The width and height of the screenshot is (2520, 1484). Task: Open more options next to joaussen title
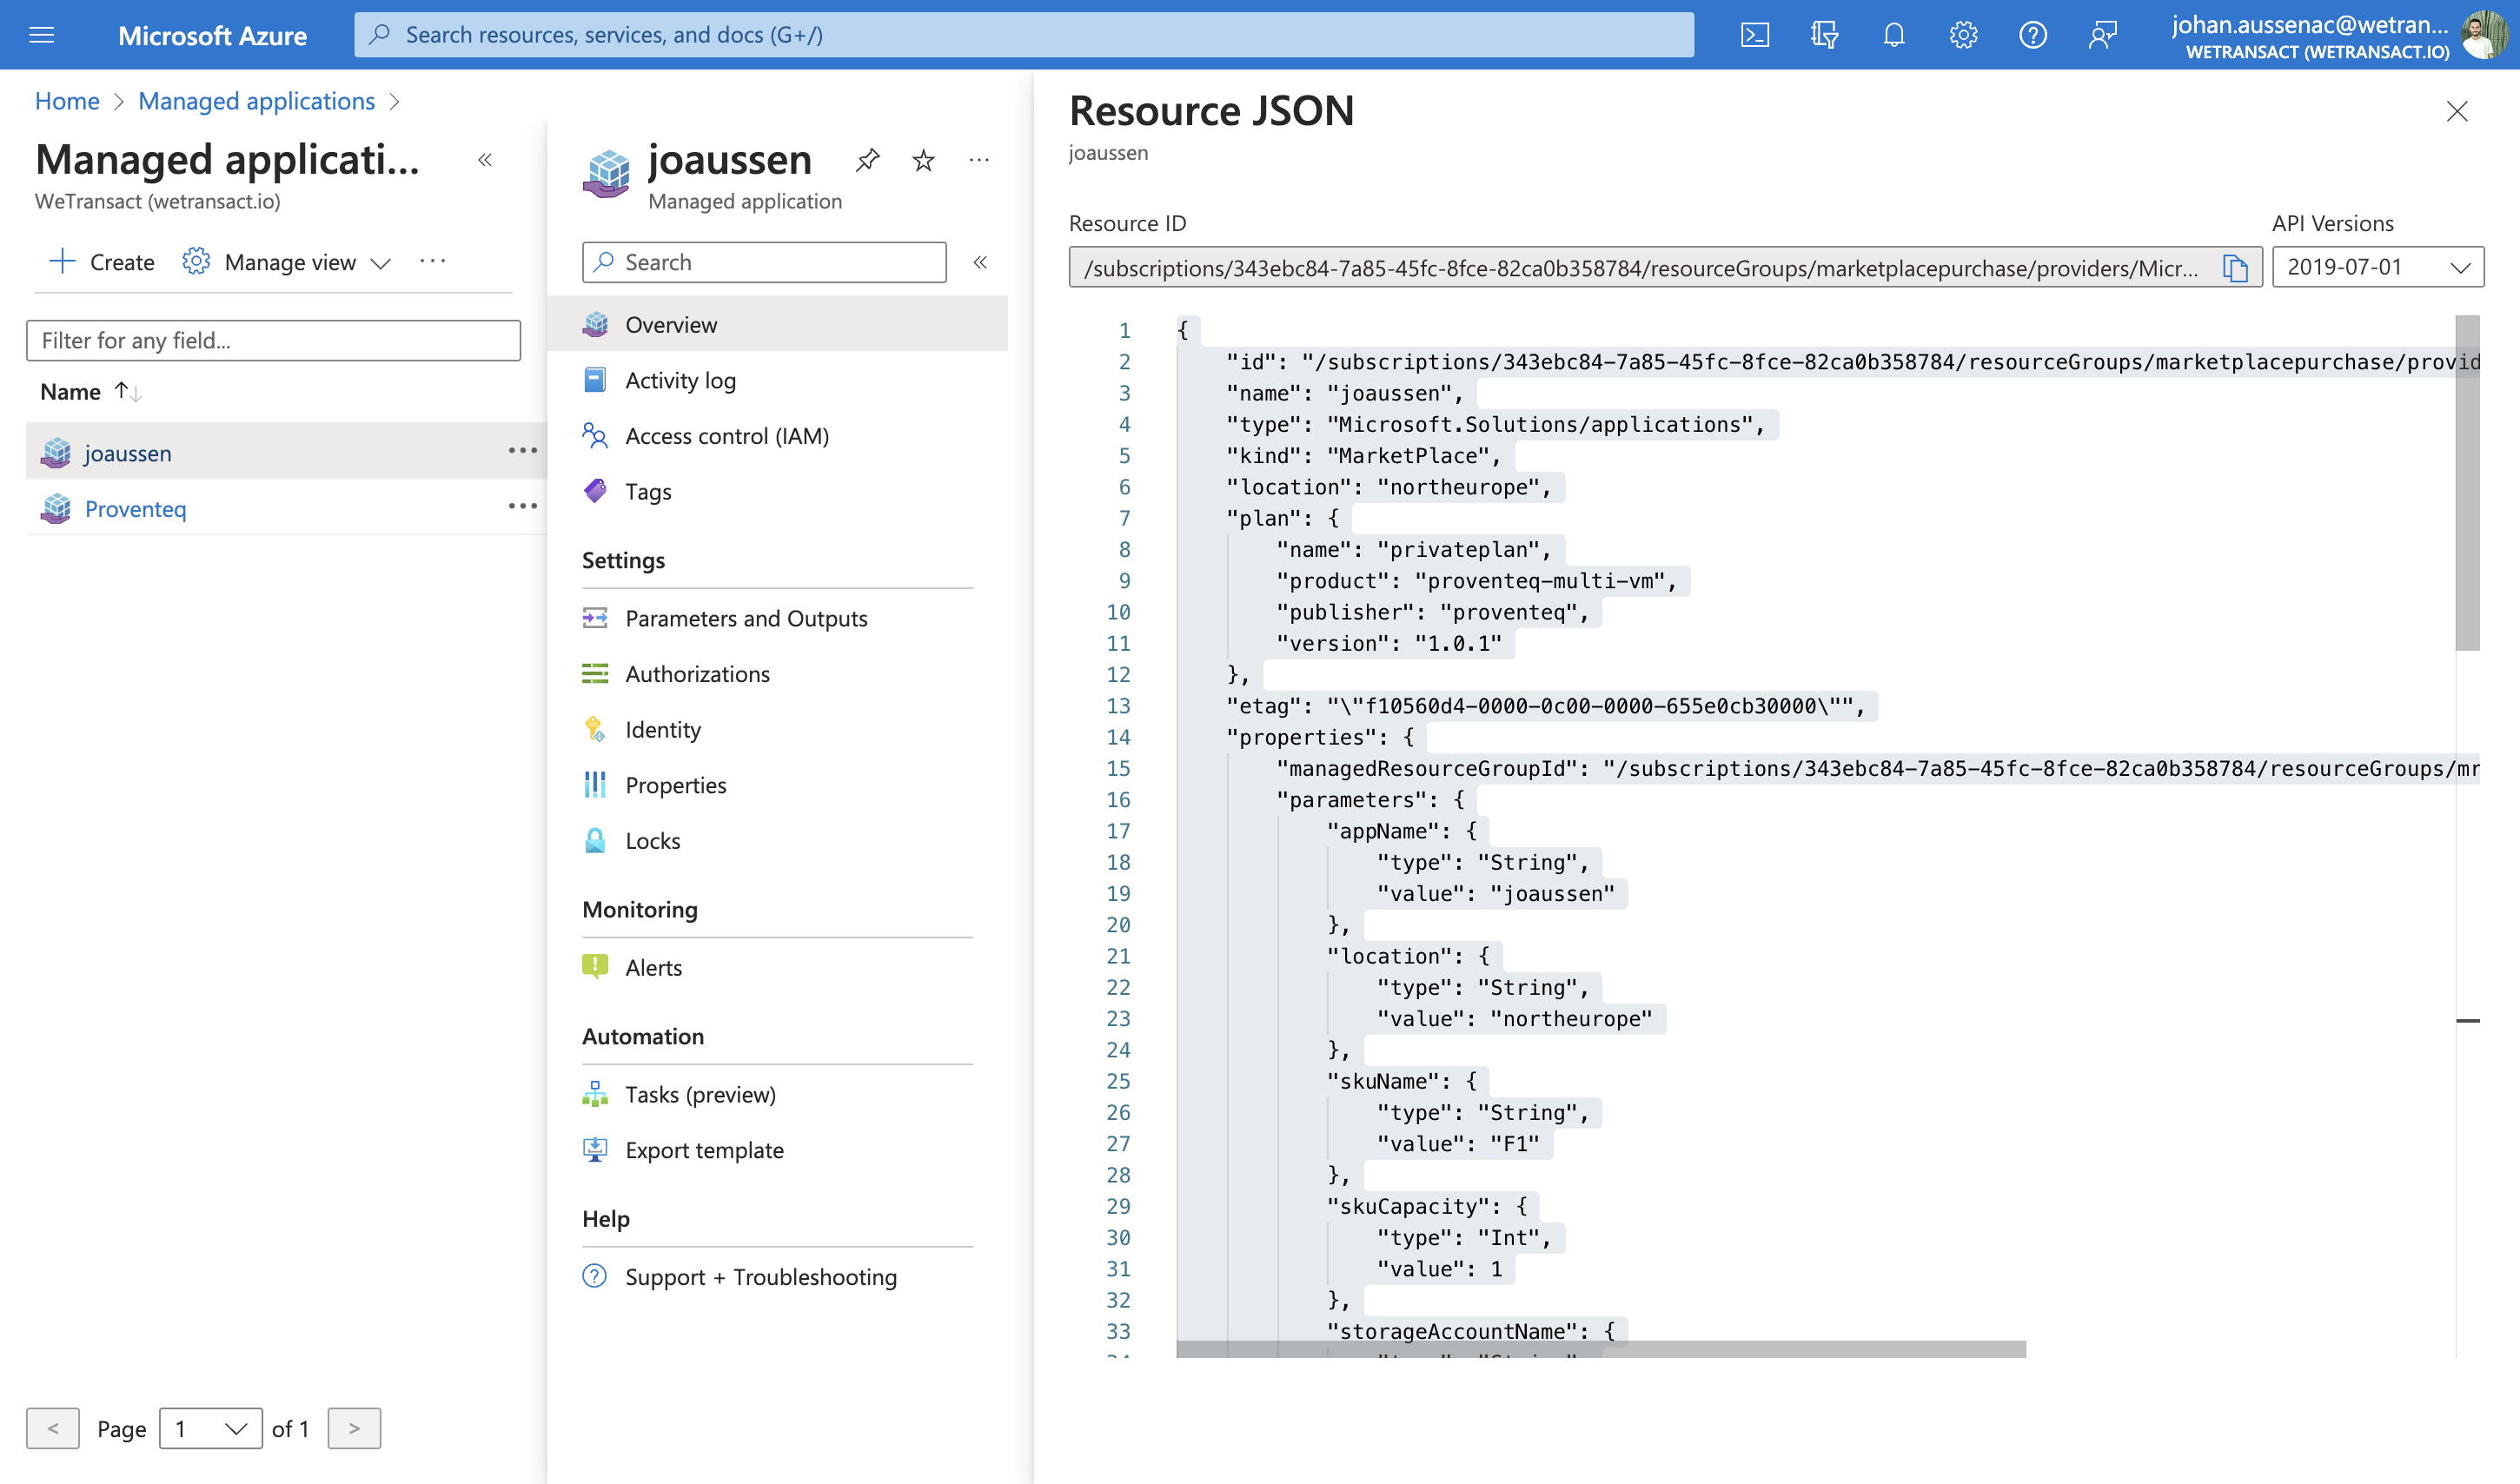[979, 160]
